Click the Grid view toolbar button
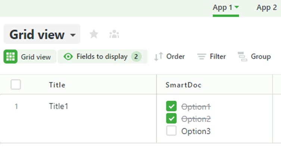The image size is (281, 148). (30, 57)
